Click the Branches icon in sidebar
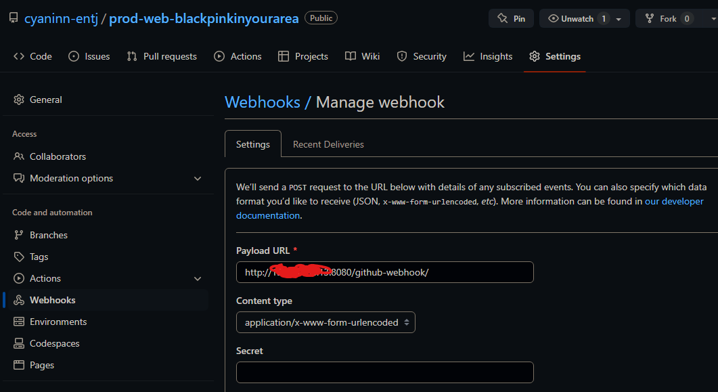The width and height of the screenshot is (718, 392). (19, 235)
